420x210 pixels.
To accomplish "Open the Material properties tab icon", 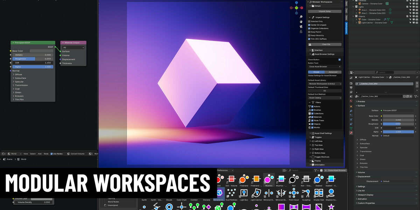I will click(x=351, y=133).
